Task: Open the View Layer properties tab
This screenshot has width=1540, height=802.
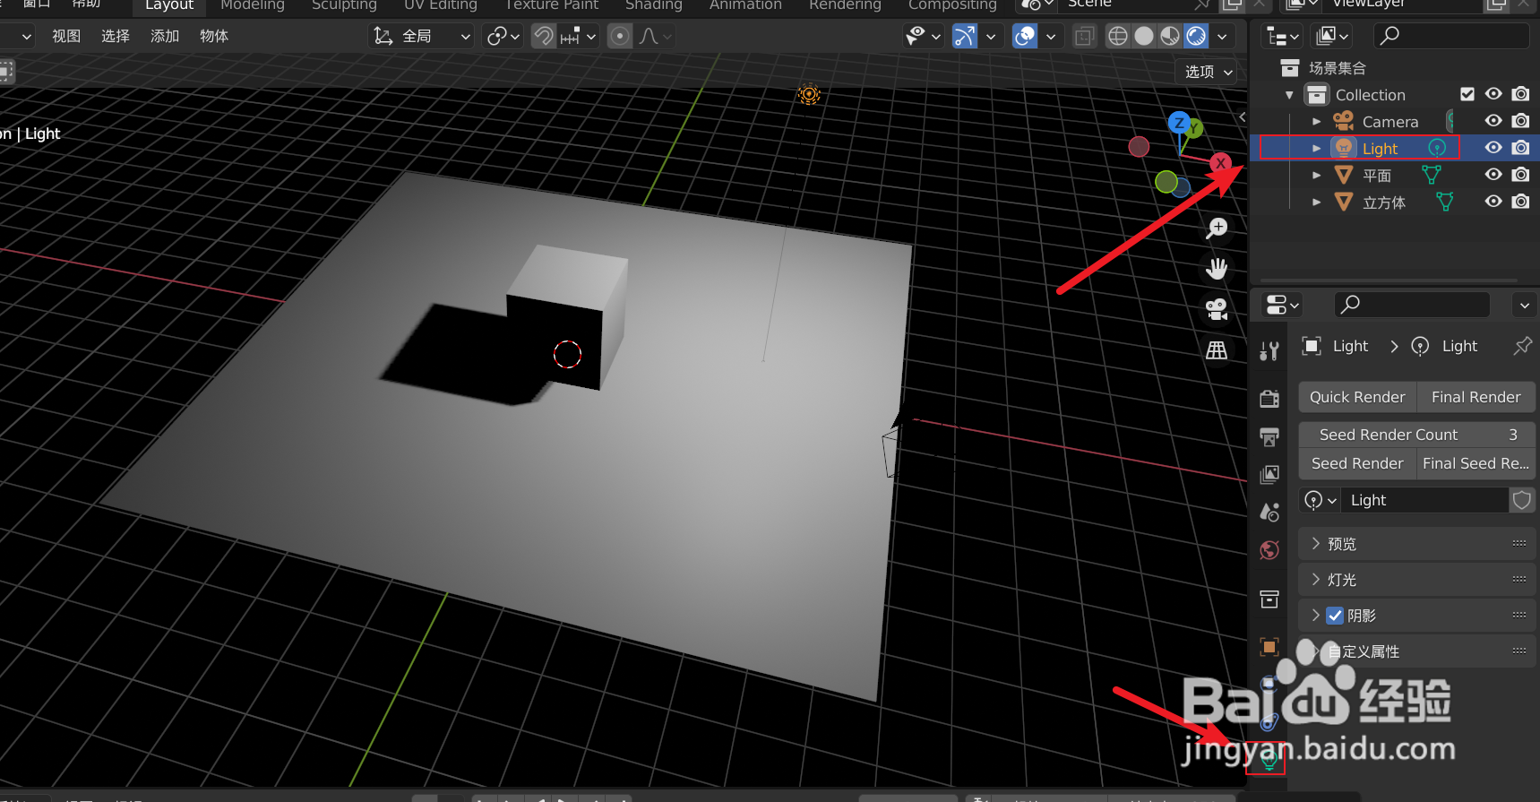Action: point(1269,474)
